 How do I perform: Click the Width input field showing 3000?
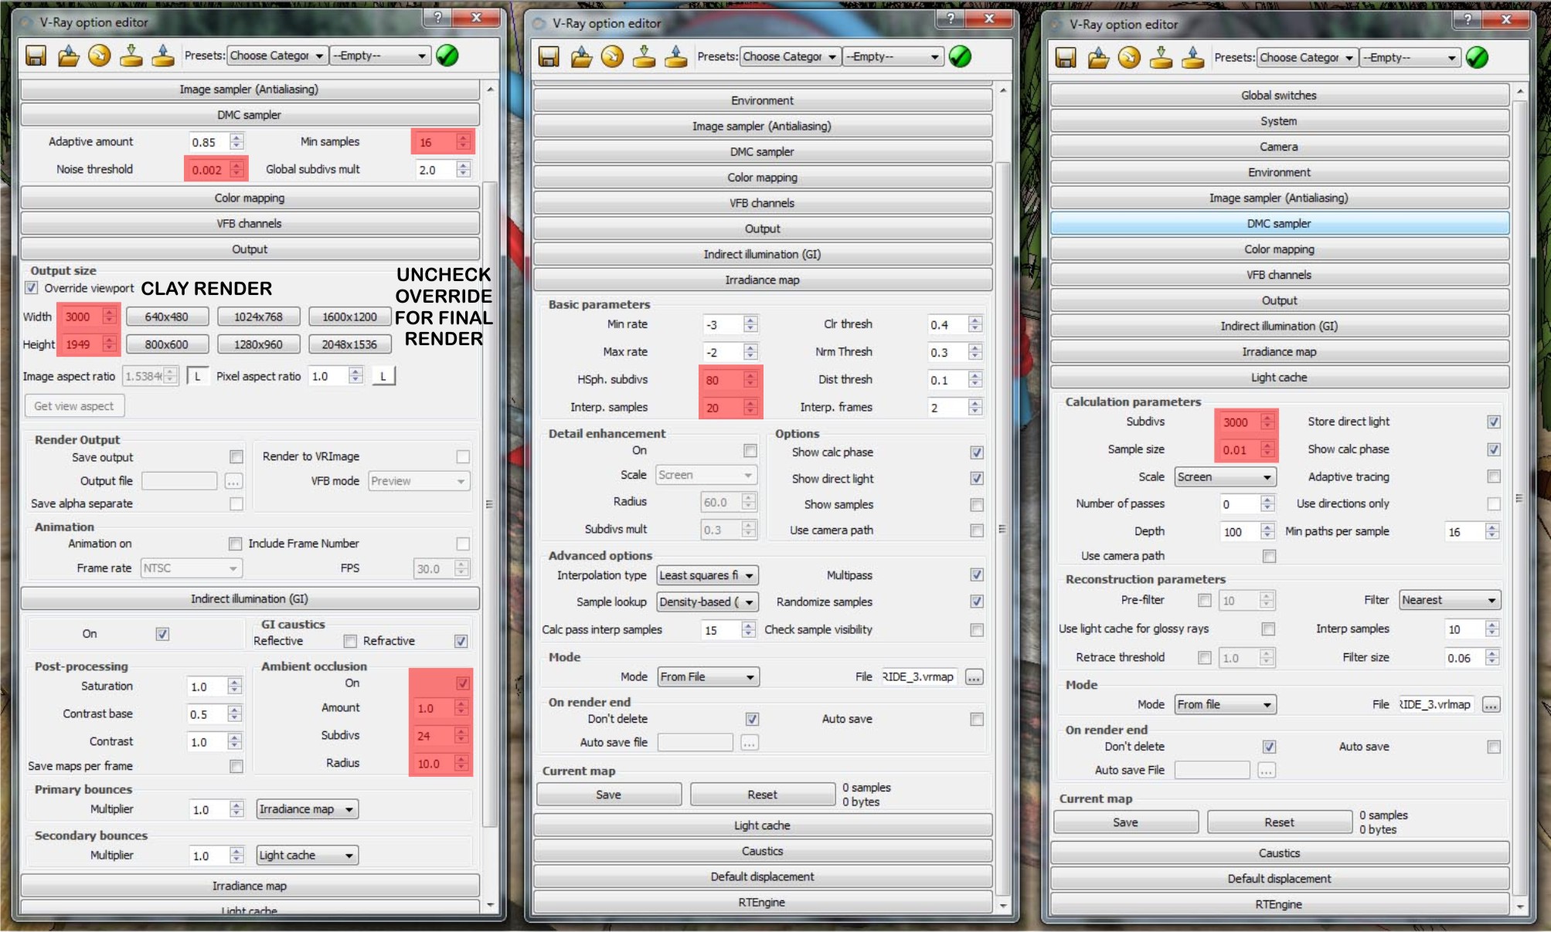pos(82,317)
